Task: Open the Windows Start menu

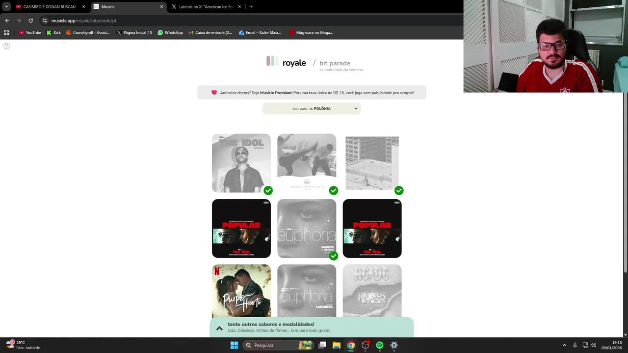Action: tap(234, 345)
